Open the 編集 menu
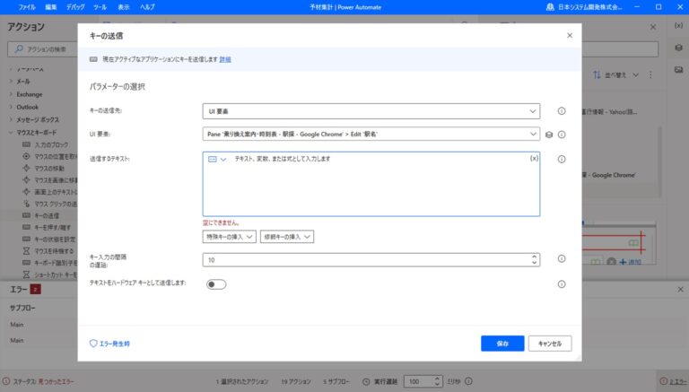Viewport: 689px width, 392px height. tap(51, 7)
